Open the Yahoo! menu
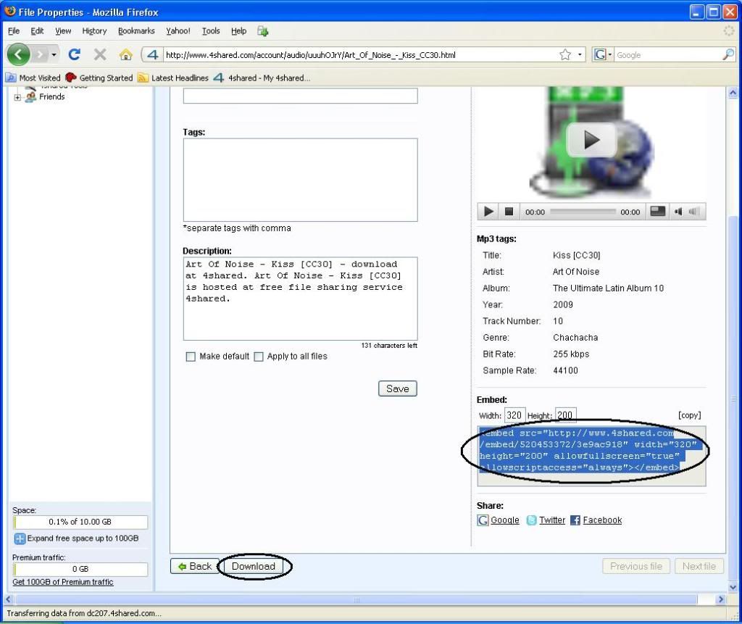This screenshot has width=742, height=624. [178, 31]
